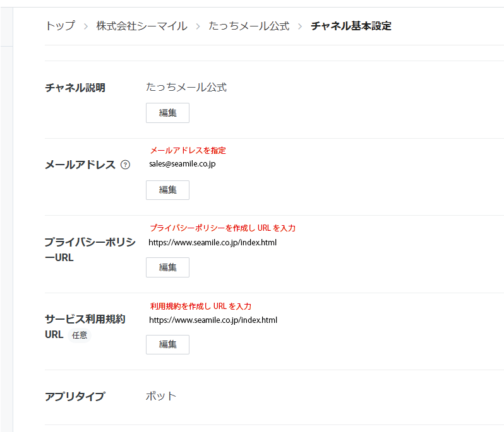Click the privacy policy URL value text

point(212,242)
